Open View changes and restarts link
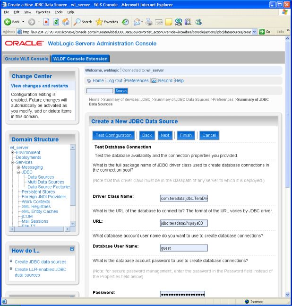 pos(39,86)
